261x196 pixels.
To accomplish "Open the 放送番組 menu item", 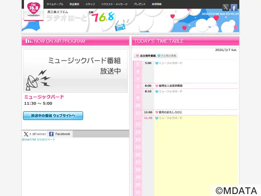I will [x=75, y=4].
